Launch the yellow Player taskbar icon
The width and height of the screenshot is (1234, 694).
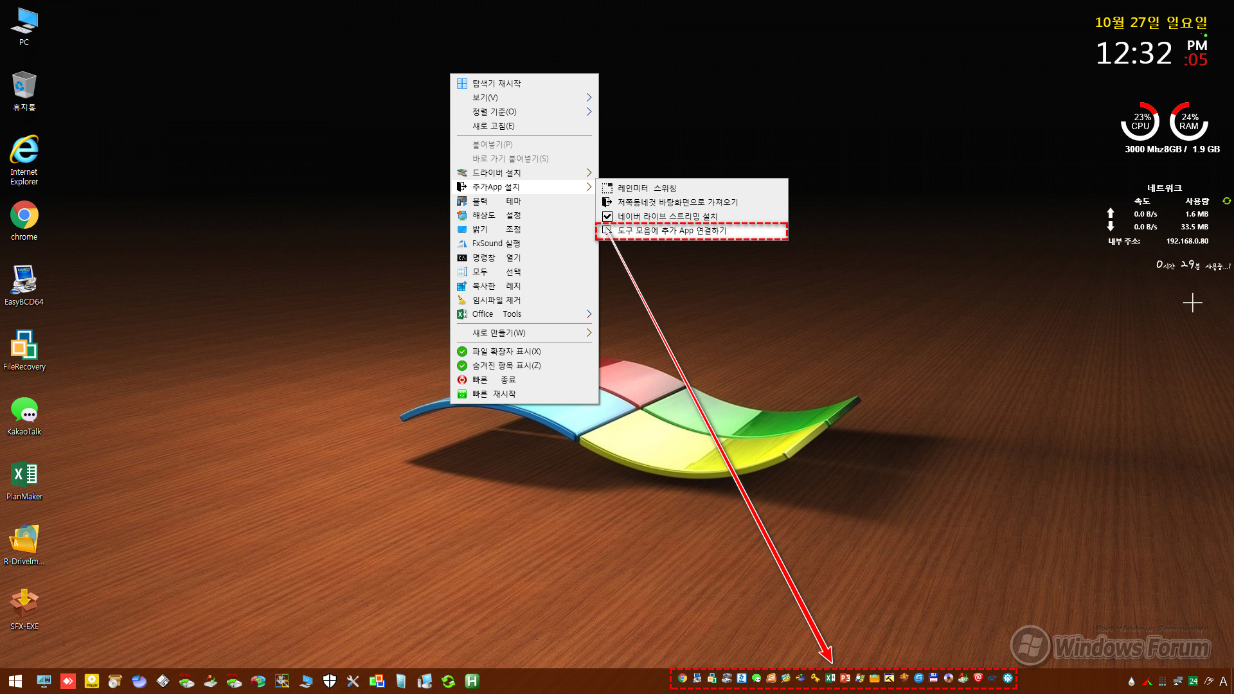pos(92,681)
